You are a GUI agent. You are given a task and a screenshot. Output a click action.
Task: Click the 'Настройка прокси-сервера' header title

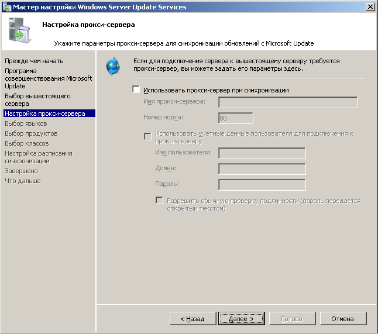pyautogui.click(x=88, y=25)
